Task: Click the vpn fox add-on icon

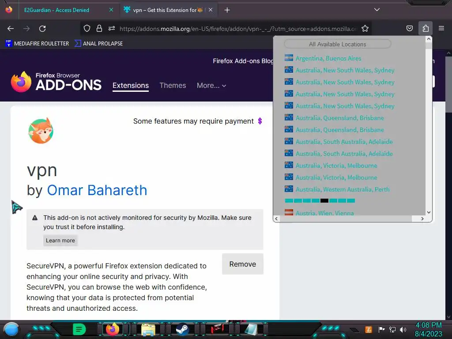Action: [41, 131]
